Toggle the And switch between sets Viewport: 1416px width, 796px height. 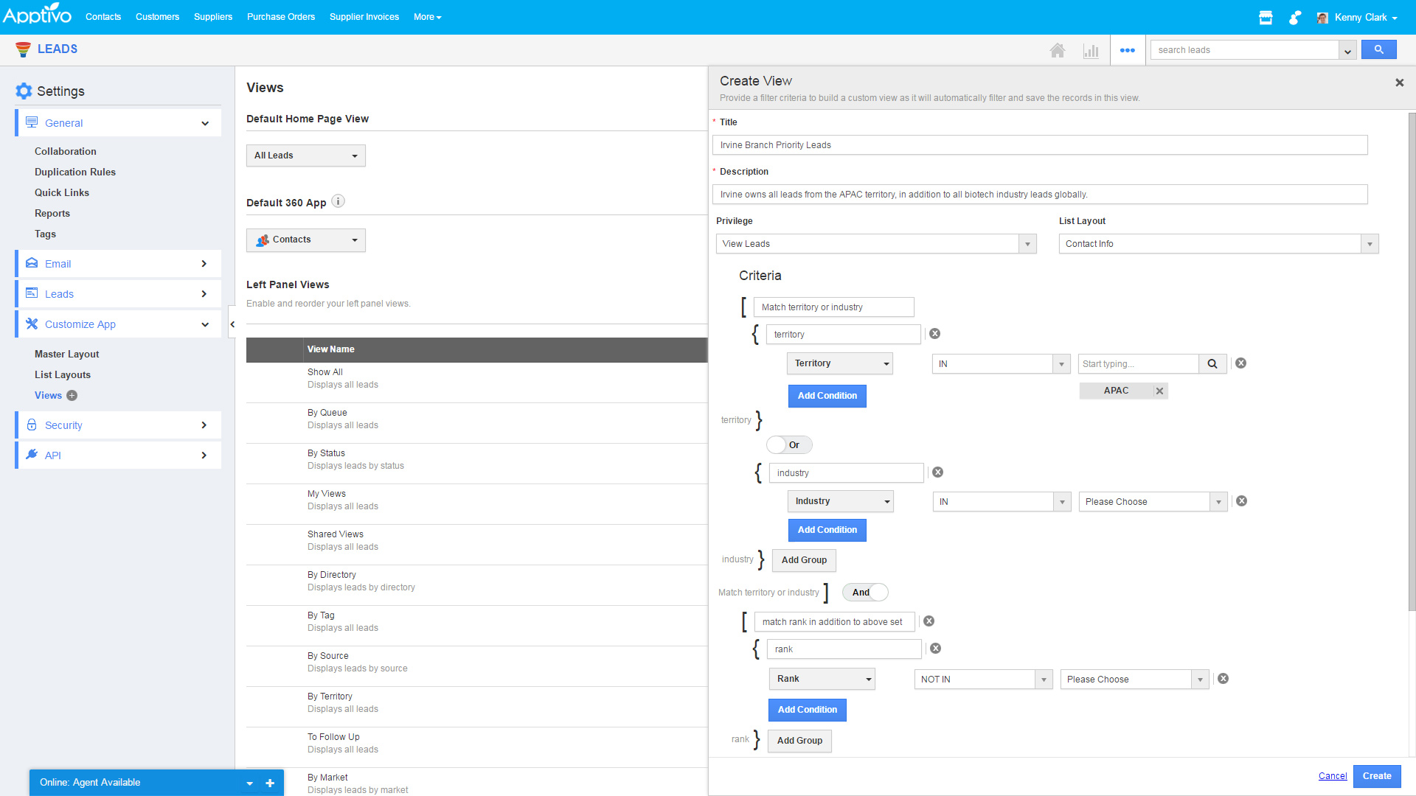865,593
